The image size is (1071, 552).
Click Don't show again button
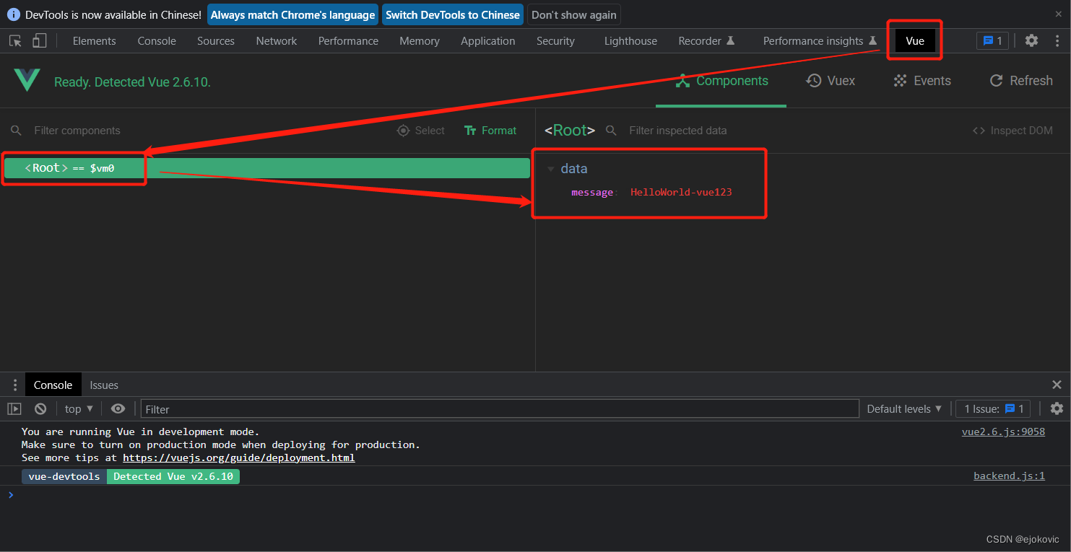(574, 14)
